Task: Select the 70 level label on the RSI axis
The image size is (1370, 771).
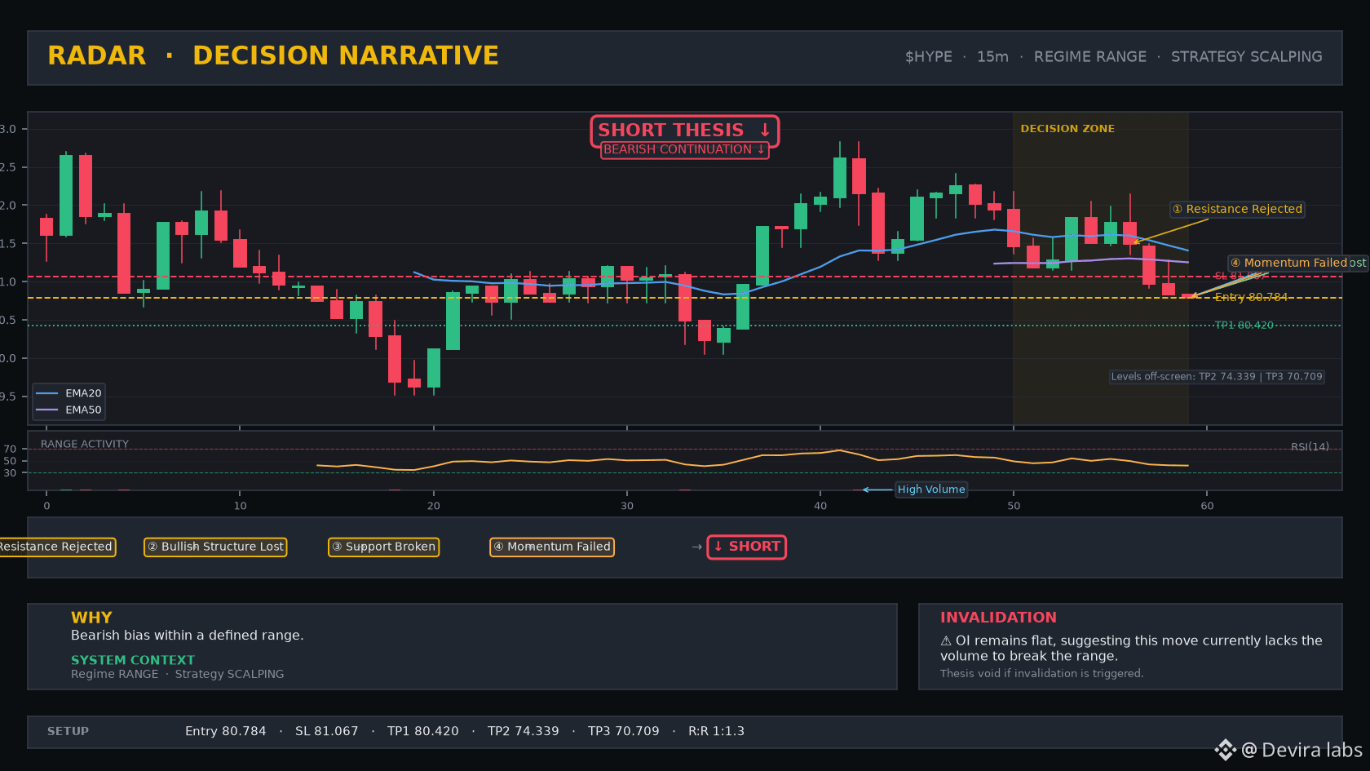Action: tap(10, 450)
